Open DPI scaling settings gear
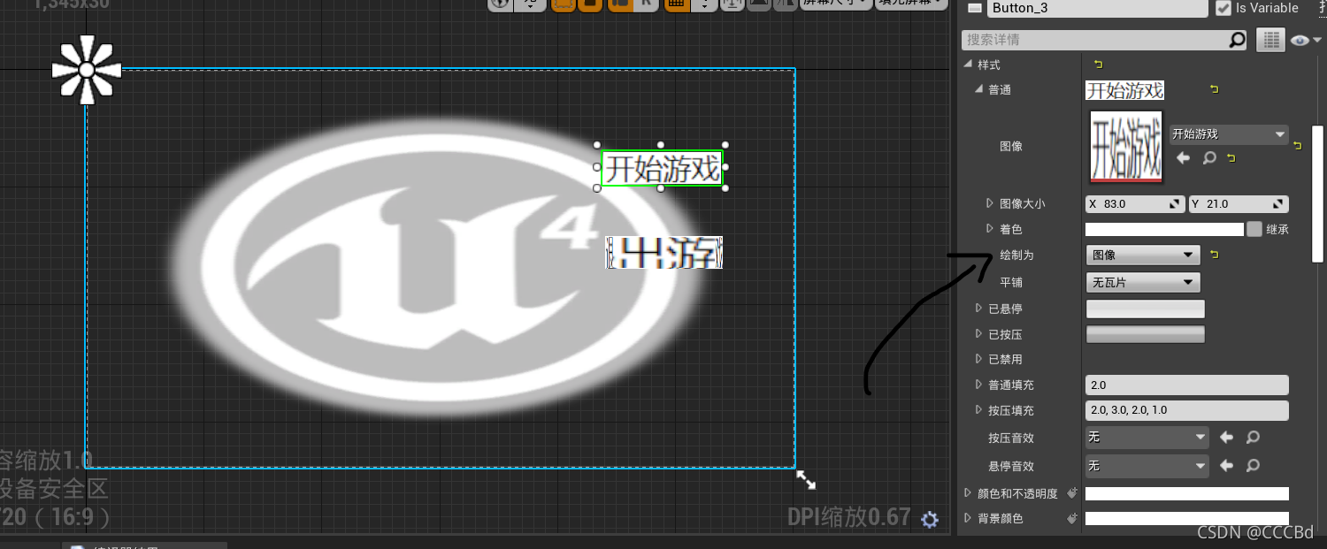 click(x=929, y=519)
